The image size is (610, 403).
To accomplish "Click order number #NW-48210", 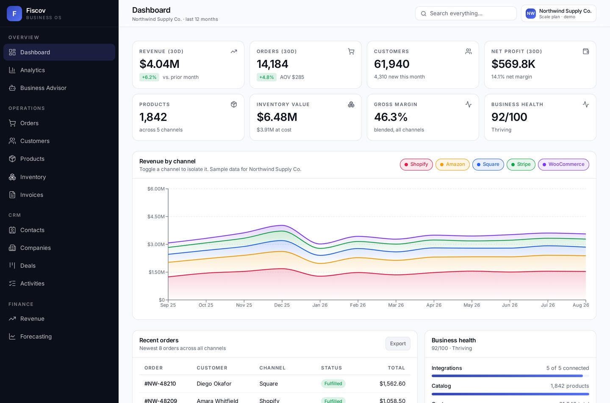I will 160,383.
